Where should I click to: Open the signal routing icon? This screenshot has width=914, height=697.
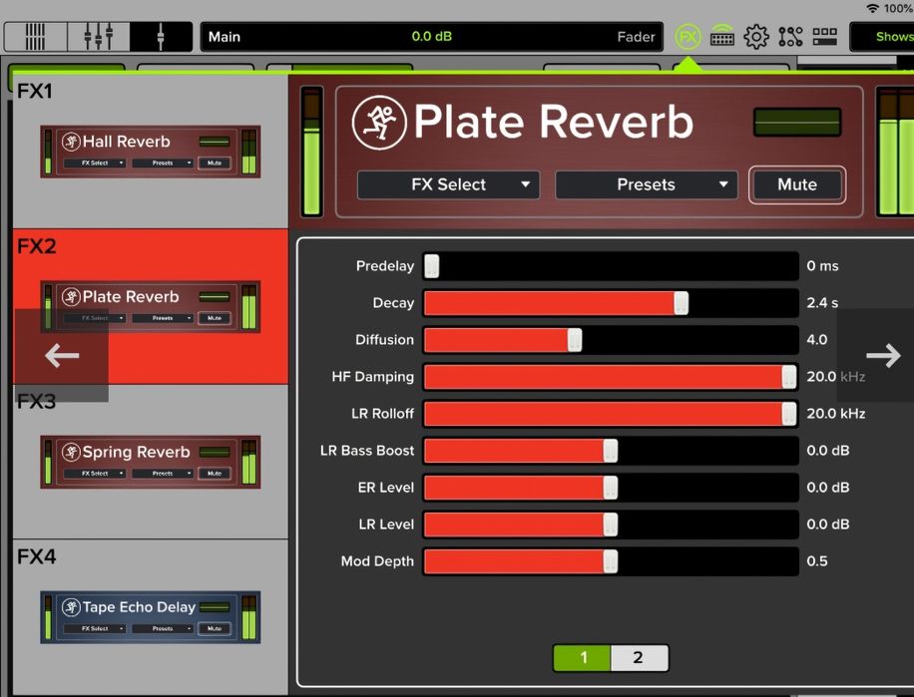pyautogui.click(x=790, y=37)
